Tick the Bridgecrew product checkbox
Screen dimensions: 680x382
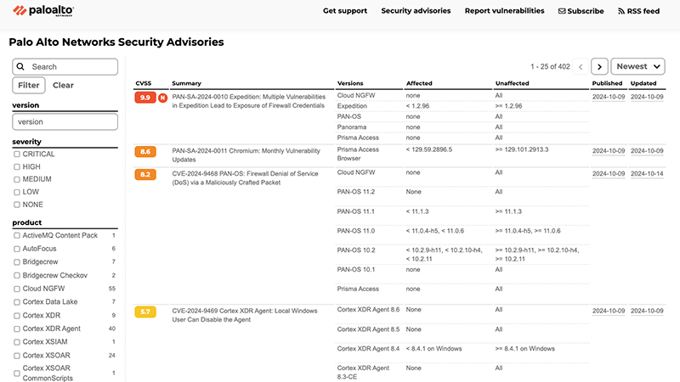pyautogui.click(x=17, y=262)
